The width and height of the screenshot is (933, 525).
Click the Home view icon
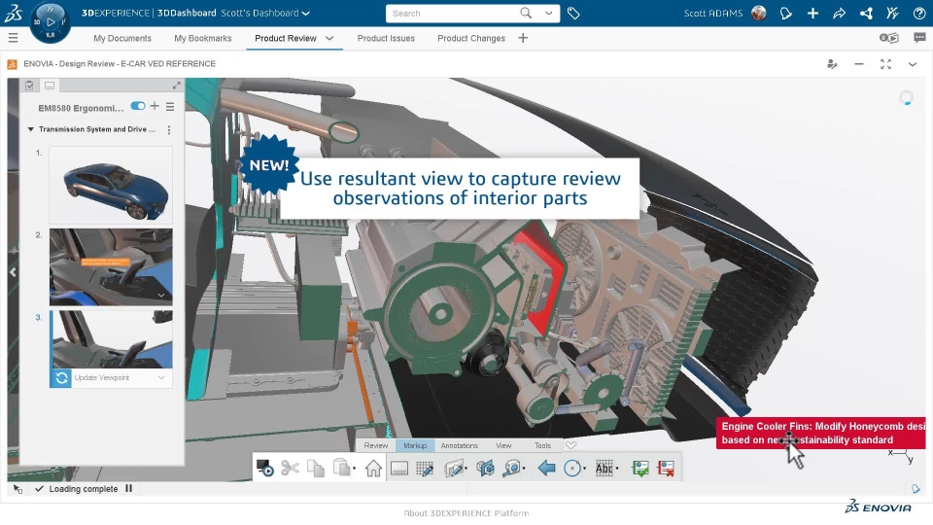coord(373,468)
